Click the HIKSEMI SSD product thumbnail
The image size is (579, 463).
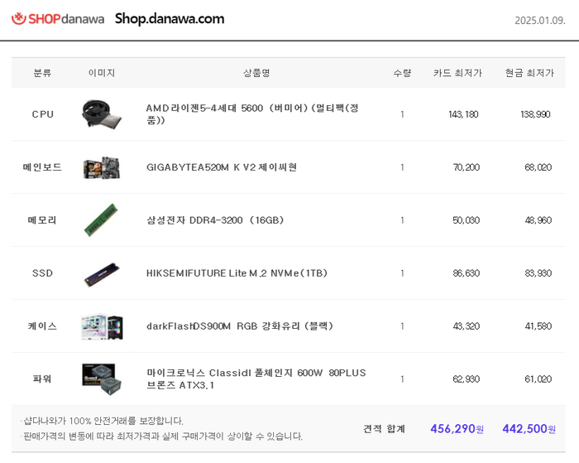click(x=102, y=273)
